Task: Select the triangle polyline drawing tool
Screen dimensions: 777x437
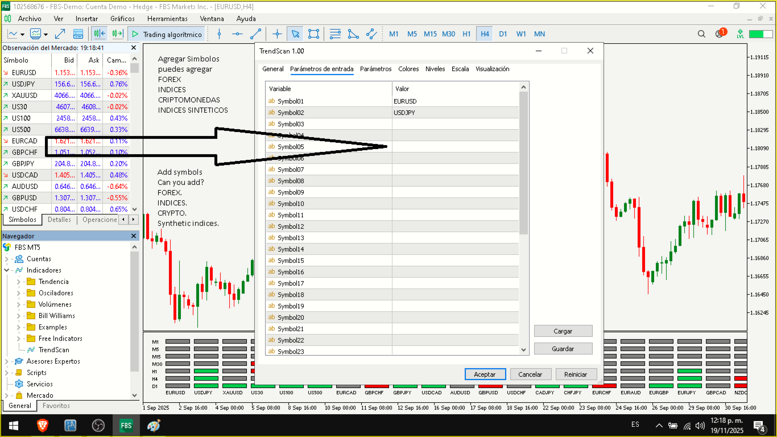Action: pyautogui.click(x=353, y=34)
